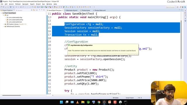The image size is (187, 105).
Task: Click the Debug bug toolbar icon
Action: [x=38, y=7]
